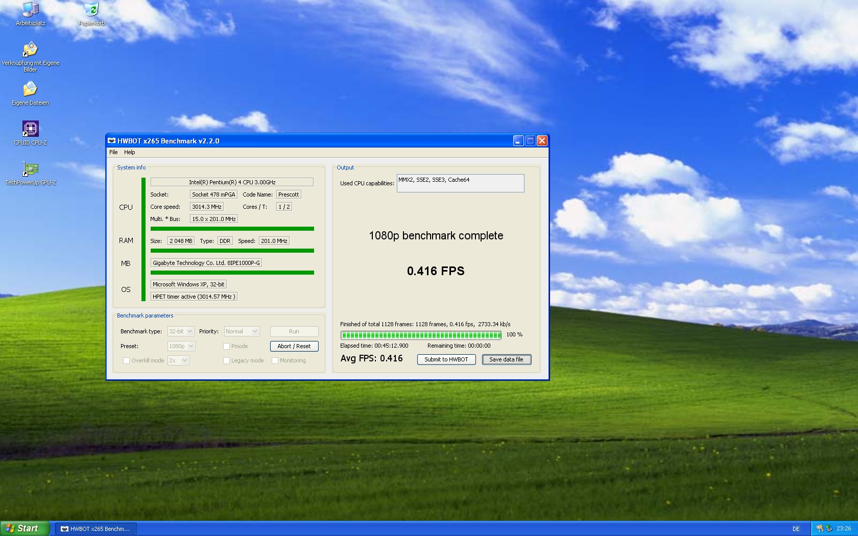Click the Cores / T 1 / 2 field

284,207
